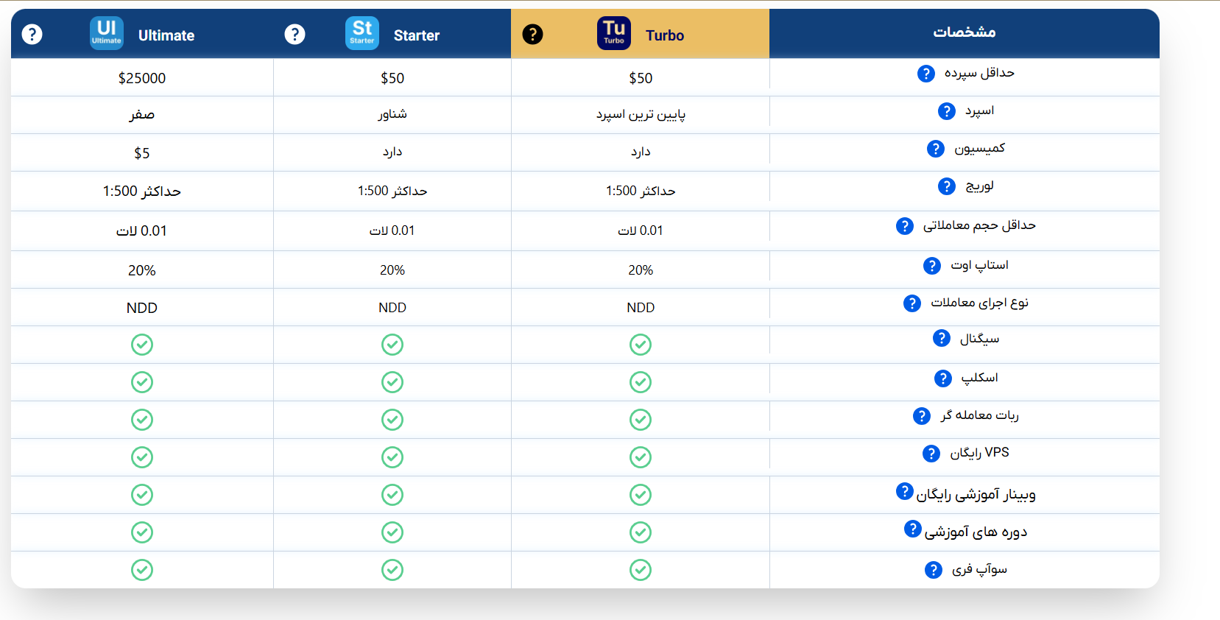Image resolution: width=1220 pixels, height=620 pixels.
Task: Click help icon beside VPS رایگان
Action: (x=931, y=454)
